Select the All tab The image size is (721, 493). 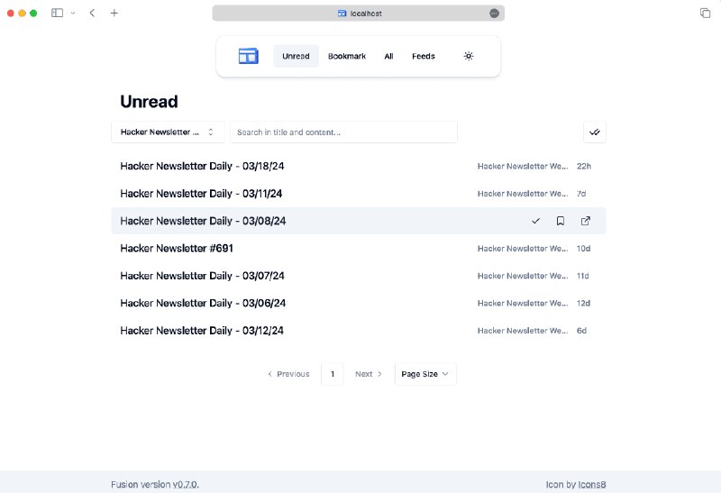click(388, 56)
